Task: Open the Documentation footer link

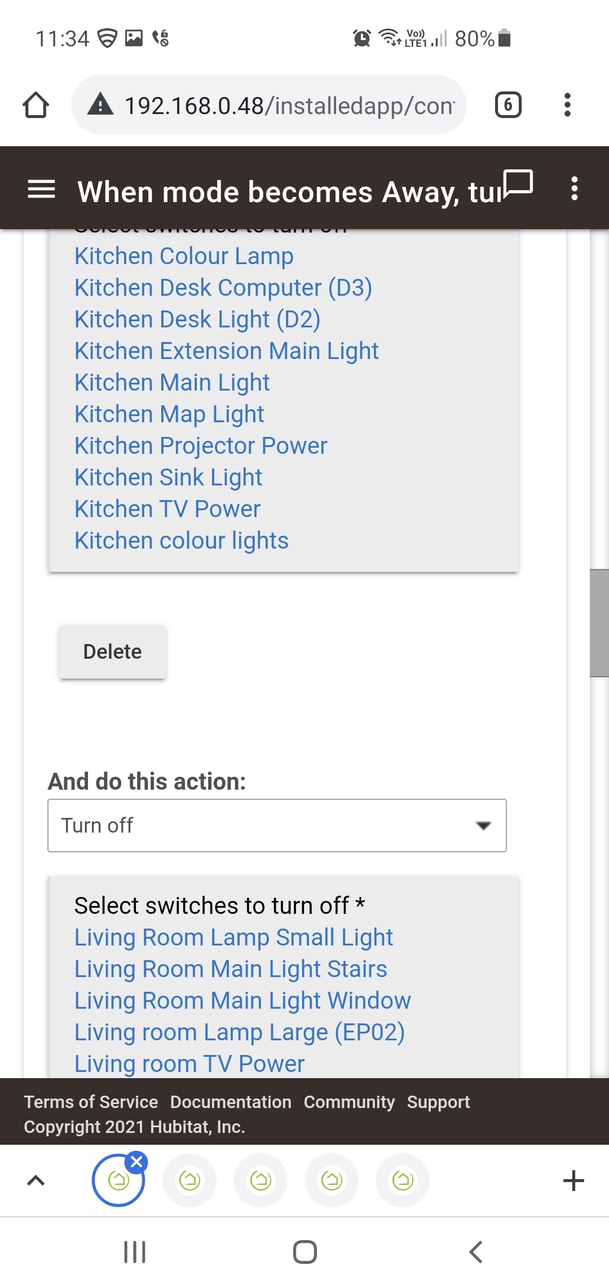Action: tap(231, 1102)
